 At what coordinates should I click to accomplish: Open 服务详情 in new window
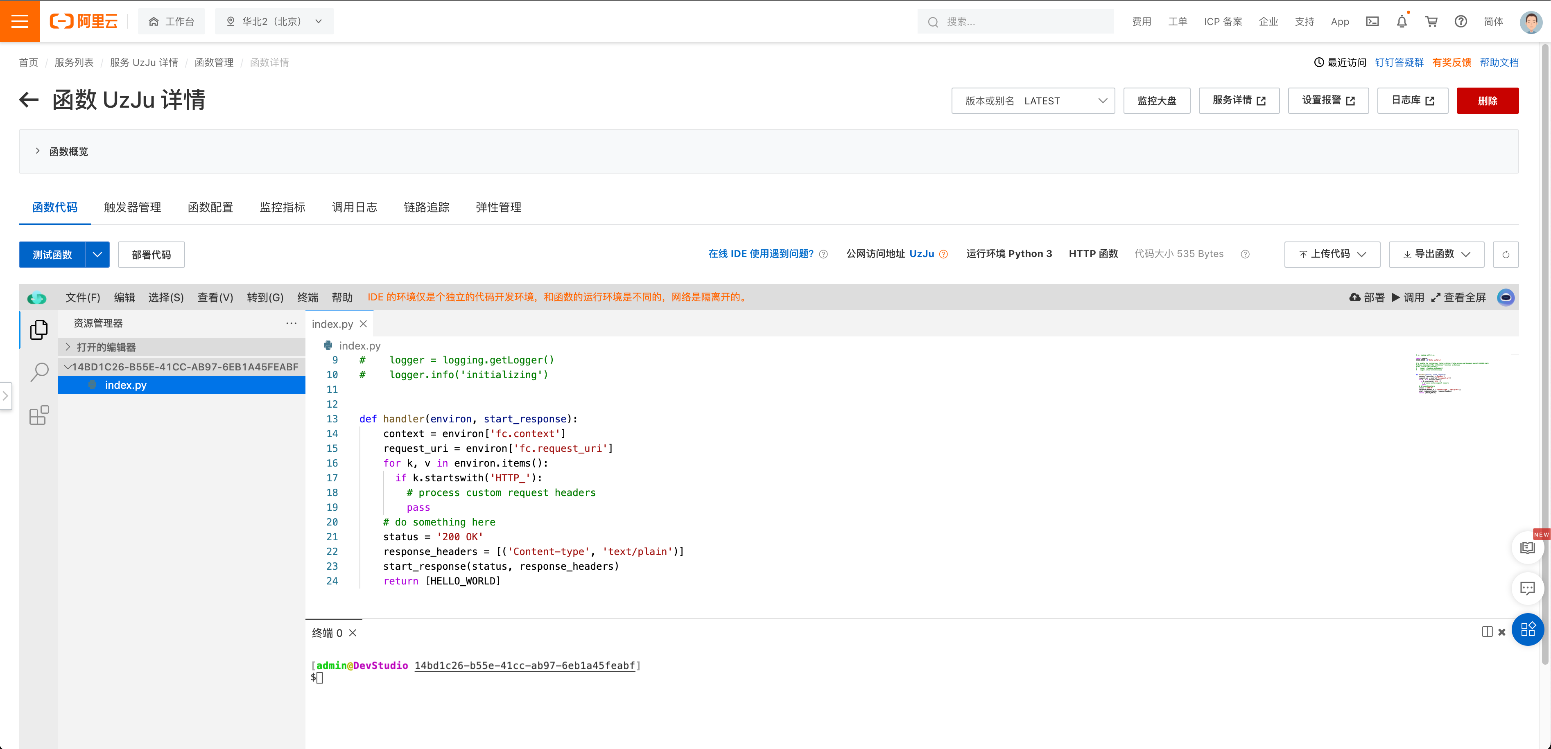click(x=1239, y=101)
